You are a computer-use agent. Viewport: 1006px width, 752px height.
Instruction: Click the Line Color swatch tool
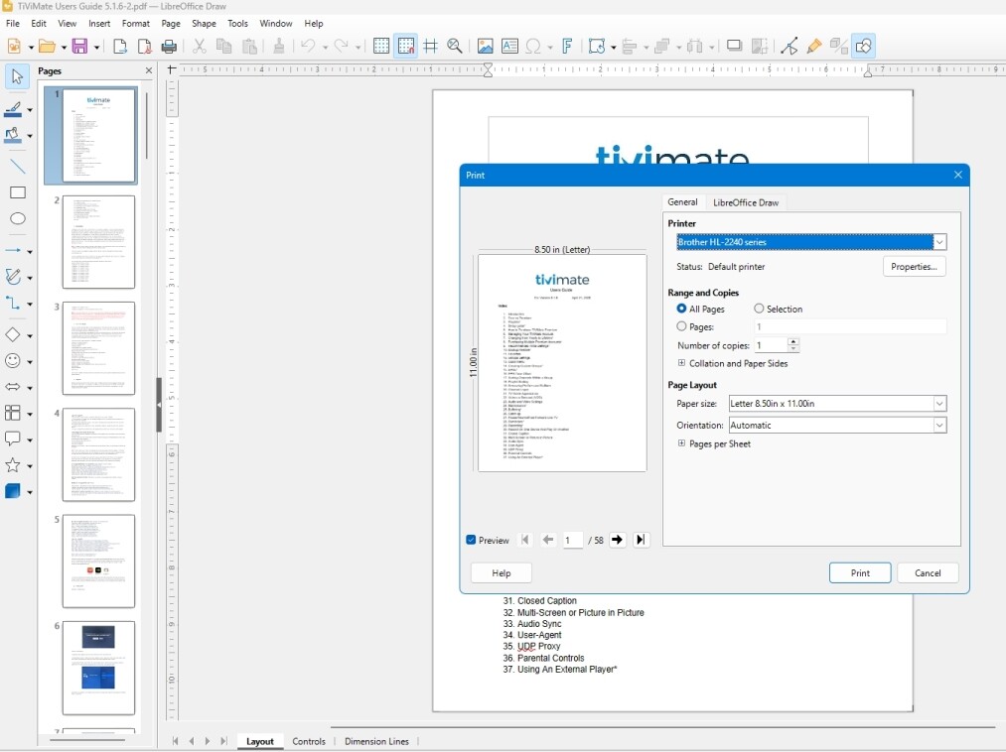(x=14, y=110)
